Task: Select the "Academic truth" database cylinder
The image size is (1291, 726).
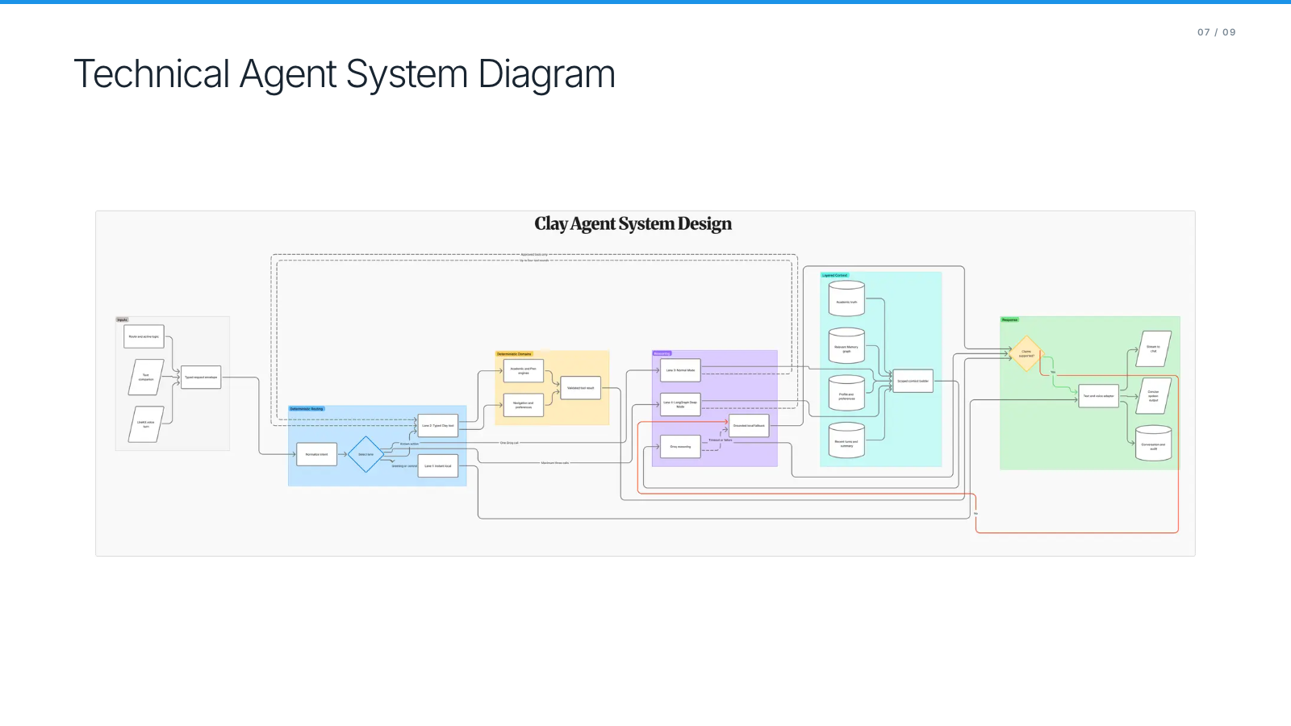Action: pos(846,298)
